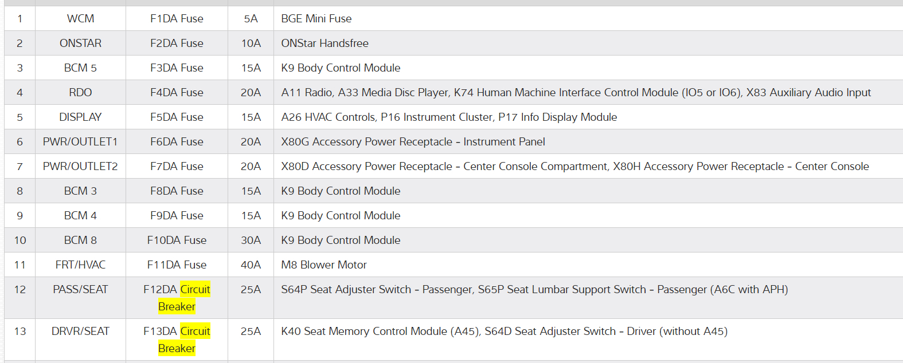Viewport: 903px width, 363px height.
Task: Click the 30A rating for BCM 8
Action: [251, 240]
